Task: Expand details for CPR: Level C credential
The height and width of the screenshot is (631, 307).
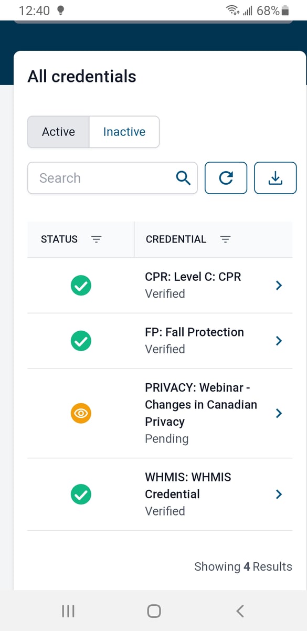Action: 279,285
